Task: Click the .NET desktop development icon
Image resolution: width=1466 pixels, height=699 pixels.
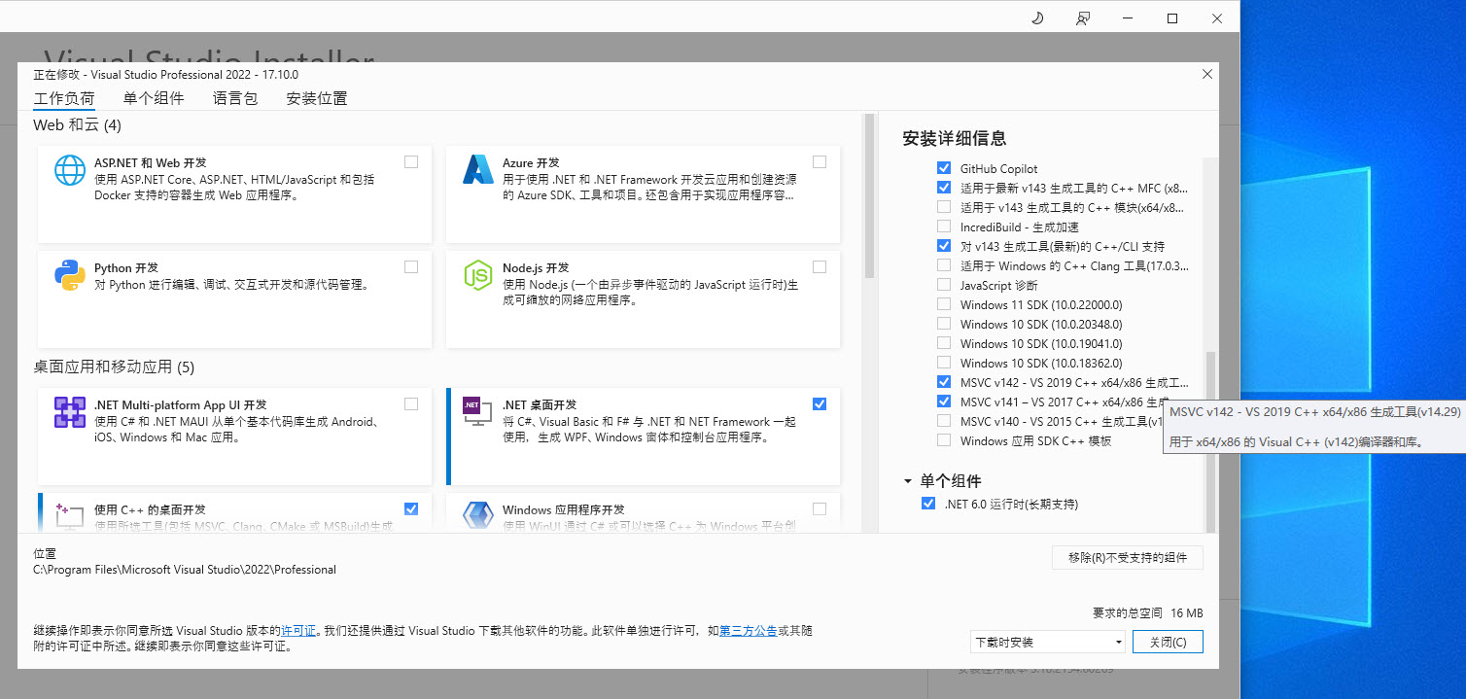Action: pos(476,412)
